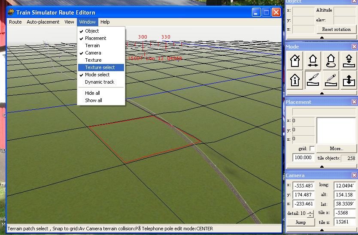Show the Dynamic track window

point(101,82)
